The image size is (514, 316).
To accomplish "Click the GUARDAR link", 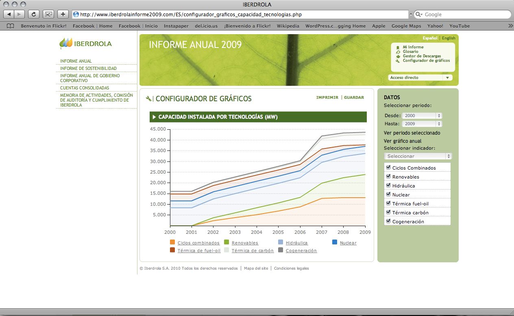I will 354,98.
